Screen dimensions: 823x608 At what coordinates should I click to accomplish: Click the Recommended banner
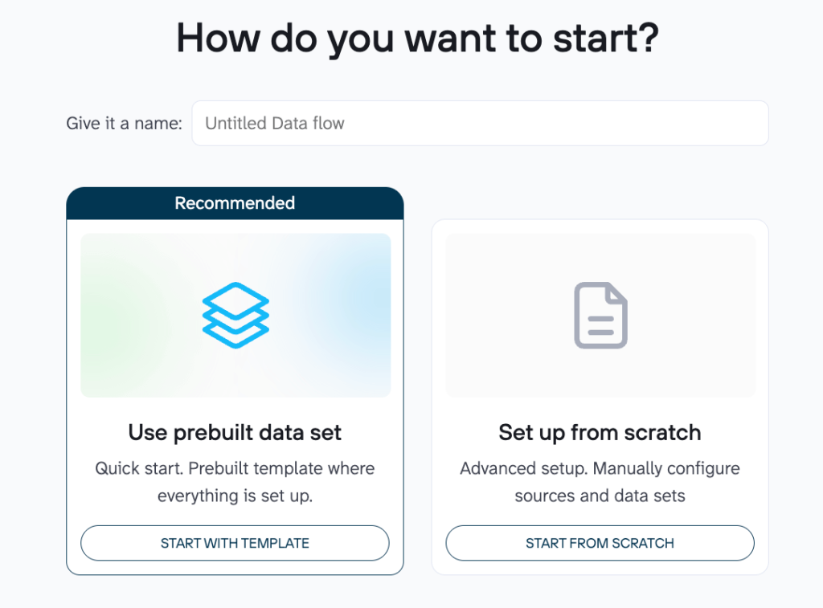(x=235, y=203)
